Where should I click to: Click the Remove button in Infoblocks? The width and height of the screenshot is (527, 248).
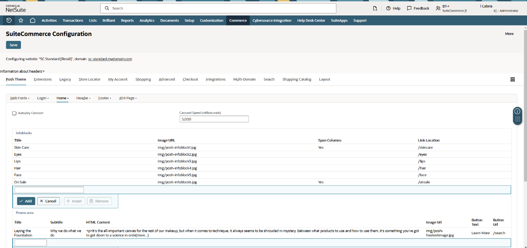(99, 201)
